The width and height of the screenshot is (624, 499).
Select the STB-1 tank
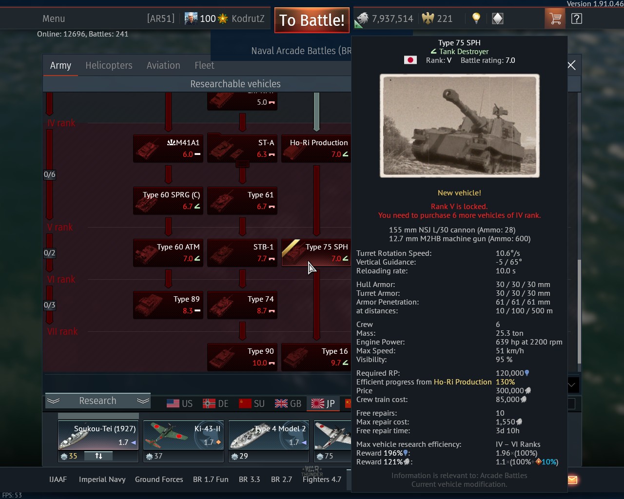coord(242,252)
